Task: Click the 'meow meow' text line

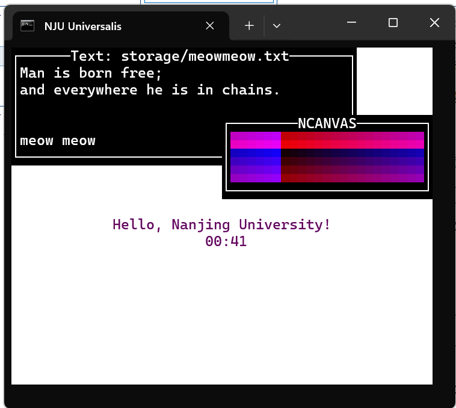Action: click(x=58, y=141)
